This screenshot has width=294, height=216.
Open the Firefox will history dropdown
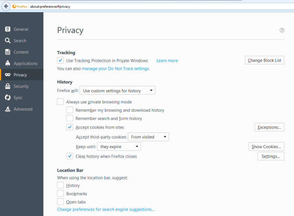click(x=117, y=90)
